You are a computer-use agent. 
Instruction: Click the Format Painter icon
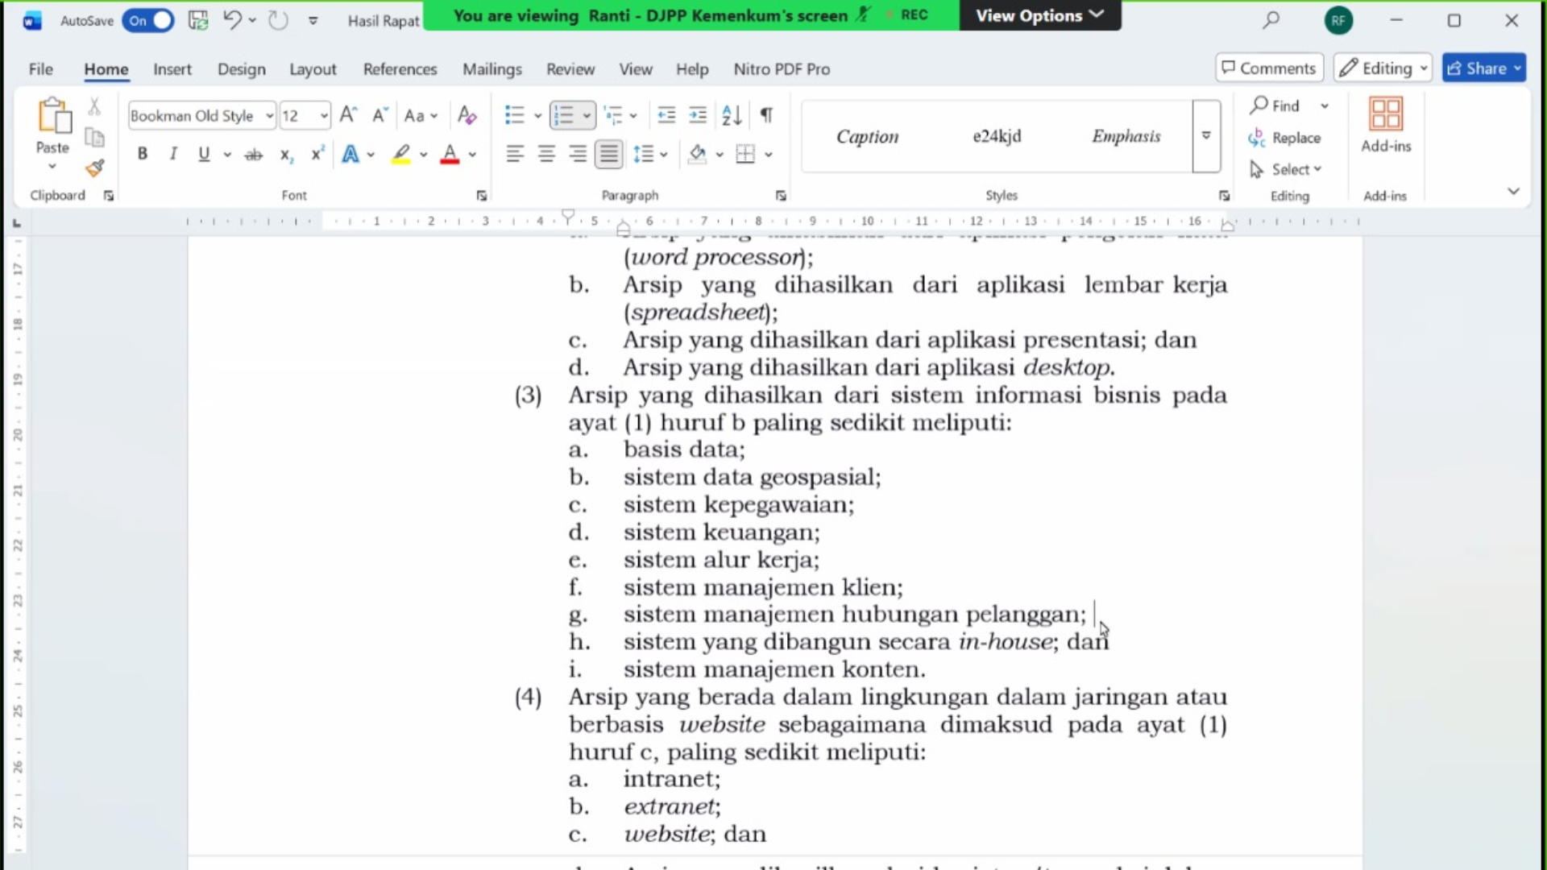click(95, 168)
